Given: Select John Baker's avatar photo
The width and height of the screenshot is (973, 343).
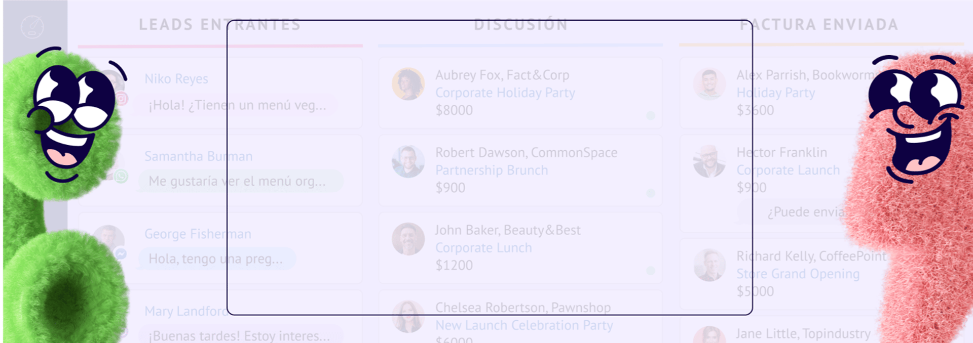Looking at the screenshot, I should 408,239.
